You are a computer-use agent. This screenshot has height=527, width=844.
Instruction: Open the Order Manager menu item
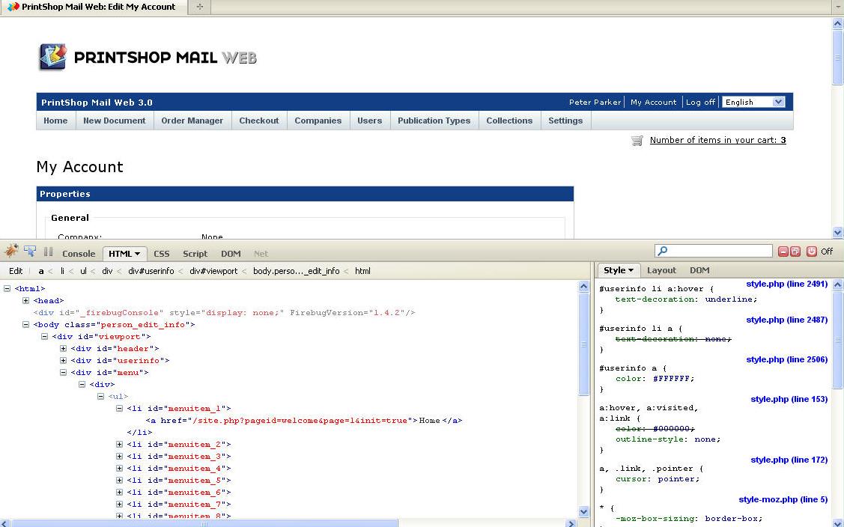tap(192, 121)
